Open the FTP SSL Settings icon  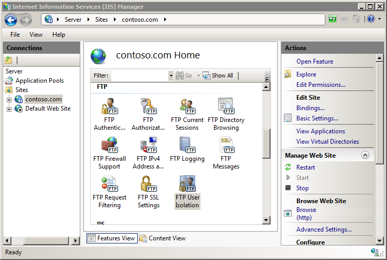[x=148, y=183]
